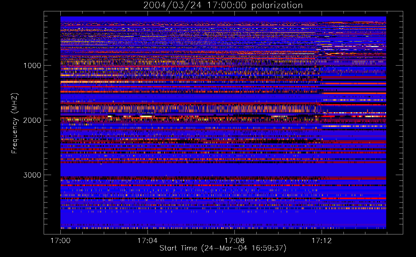Click the 17:04 time tick label
416x257 pixels.
(147, 241)
